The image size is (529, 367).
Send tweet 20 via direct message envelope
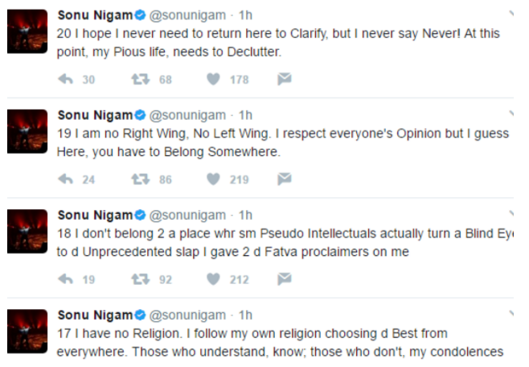284,79
